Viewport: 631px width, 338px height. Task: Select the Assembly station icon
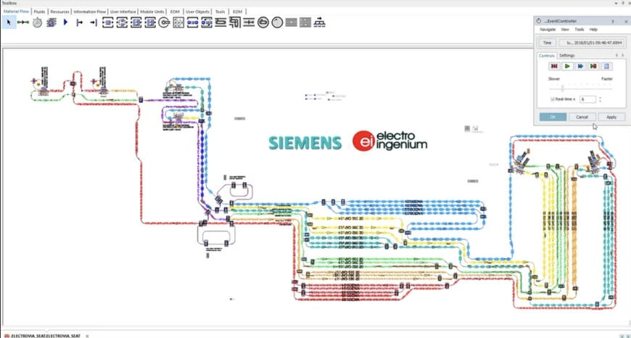[x=136, y=22]
